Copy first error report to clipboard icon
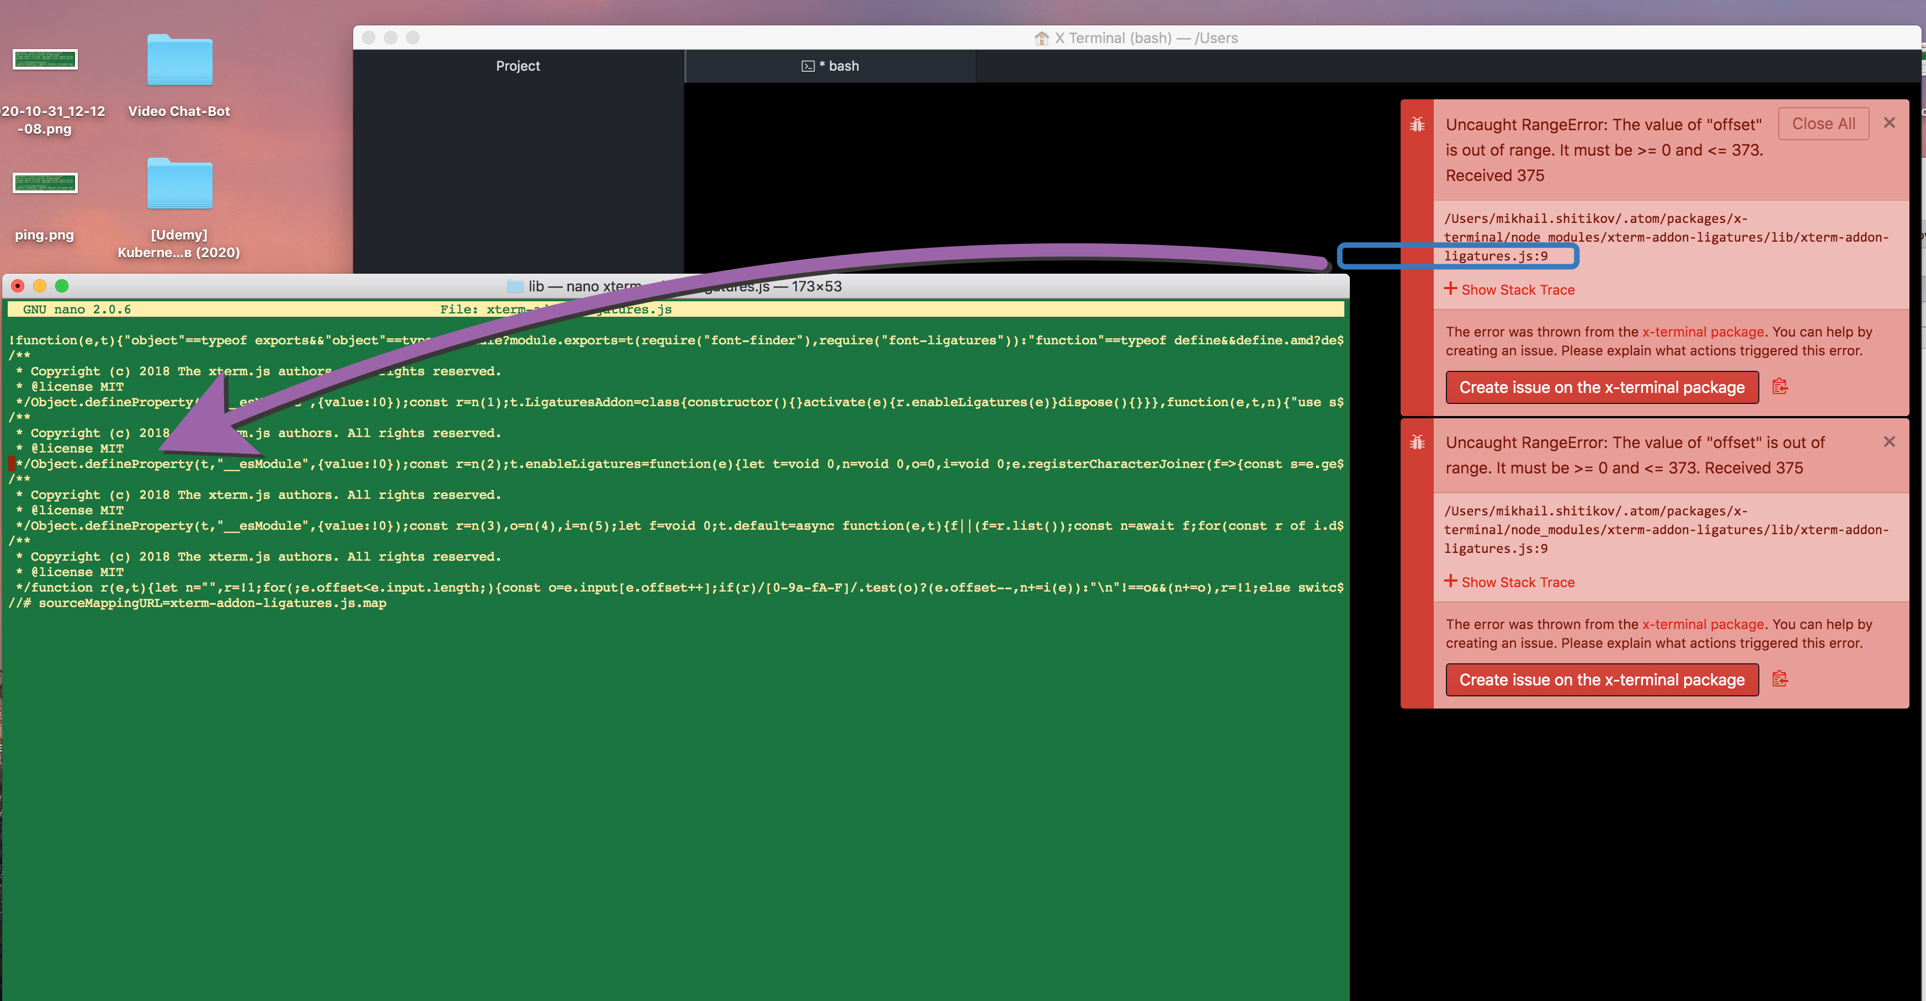 click(x=1779, y=386)
